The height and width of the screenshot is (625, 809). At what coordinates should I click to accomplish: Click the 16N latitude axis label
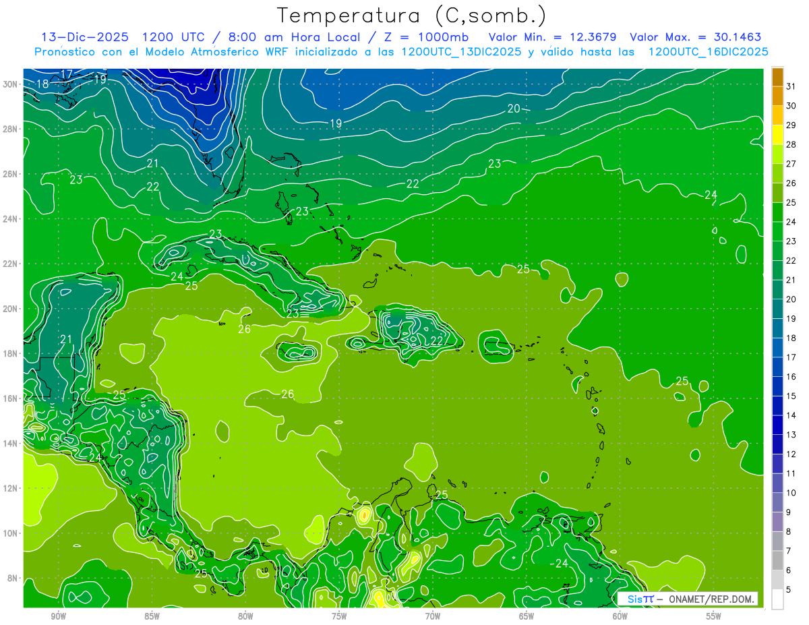(x=10, y=398)
